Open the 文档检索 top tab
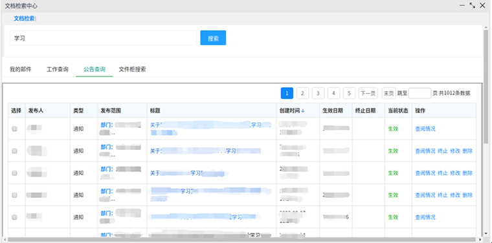This screenshot has width=492, height=243. [x=24, y=19]
